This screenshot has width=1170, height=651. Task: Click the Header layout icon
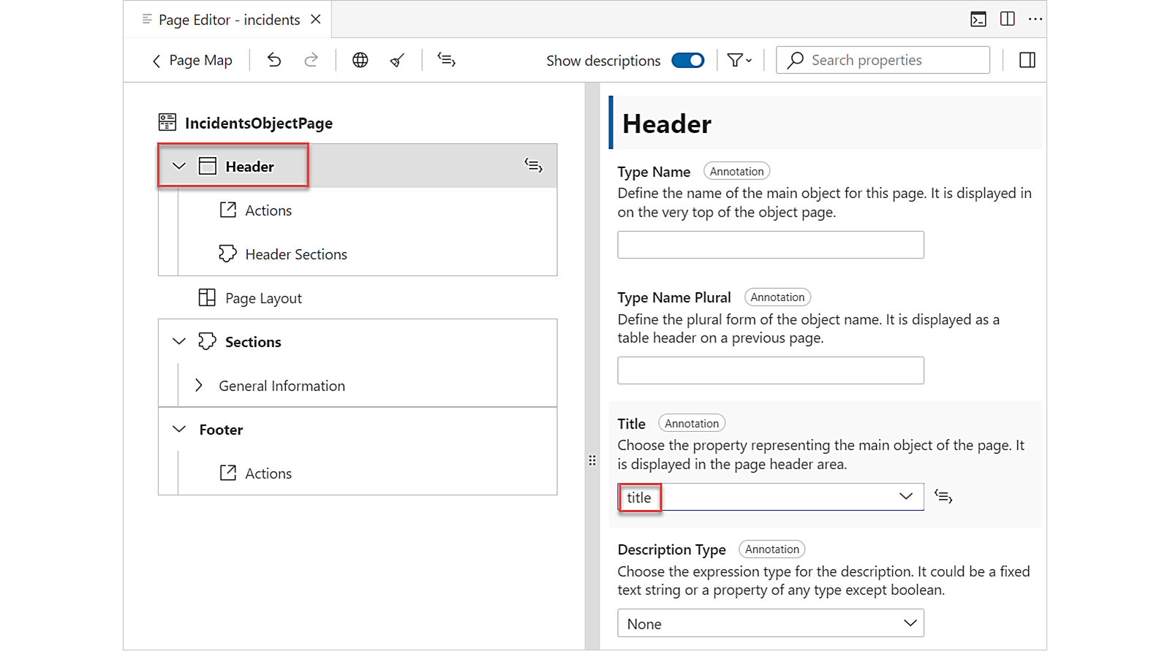click(208, 166)
